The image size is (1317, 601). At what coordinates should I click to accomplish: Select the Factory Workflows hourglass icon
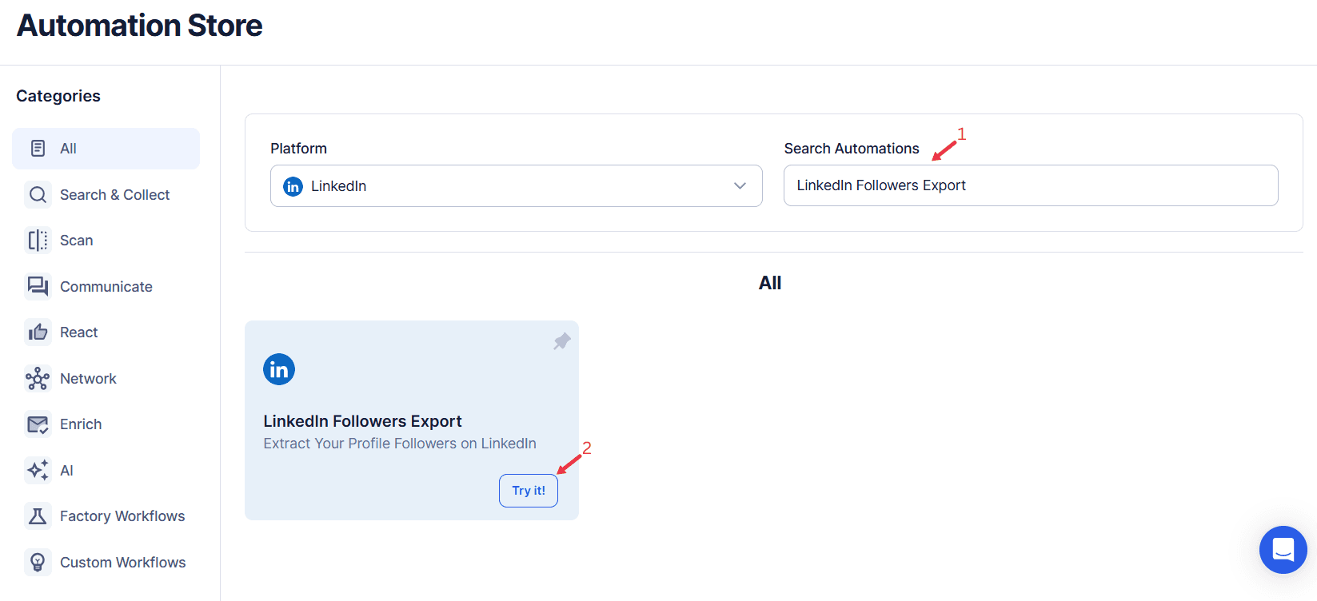[38, 515]
